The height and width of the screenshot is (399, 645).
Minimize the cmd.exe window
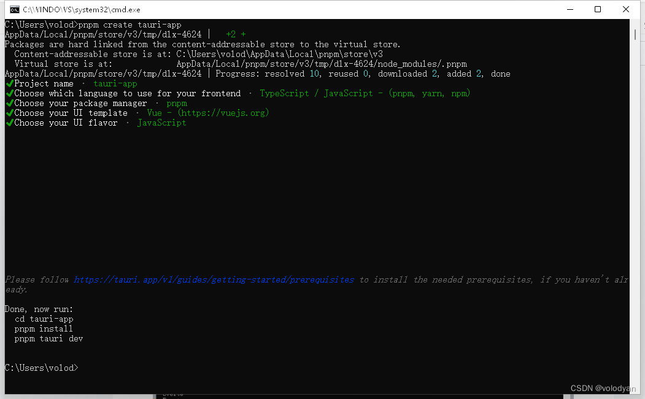tap(570, 9)
